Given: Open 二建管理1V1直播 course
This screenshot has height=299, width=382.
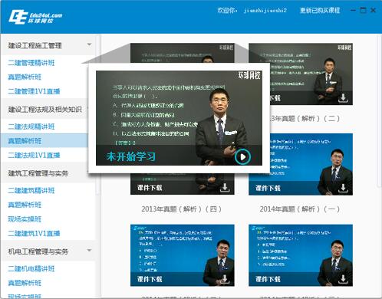Looking at the screenshot, I should tap(34, 91).
